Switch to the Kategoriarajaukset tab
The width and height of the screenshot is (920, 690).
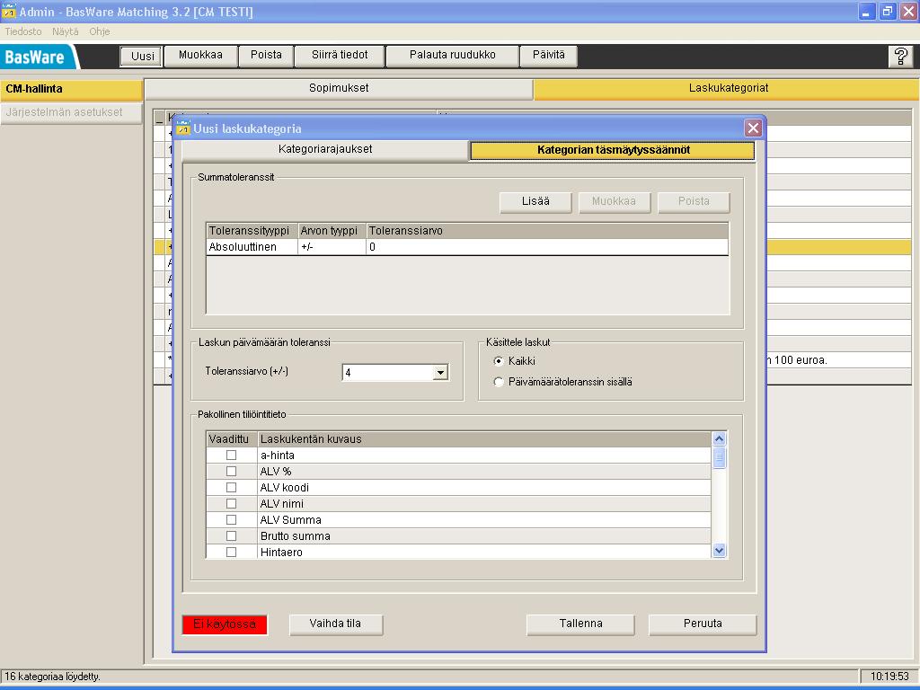coord(325,150)
